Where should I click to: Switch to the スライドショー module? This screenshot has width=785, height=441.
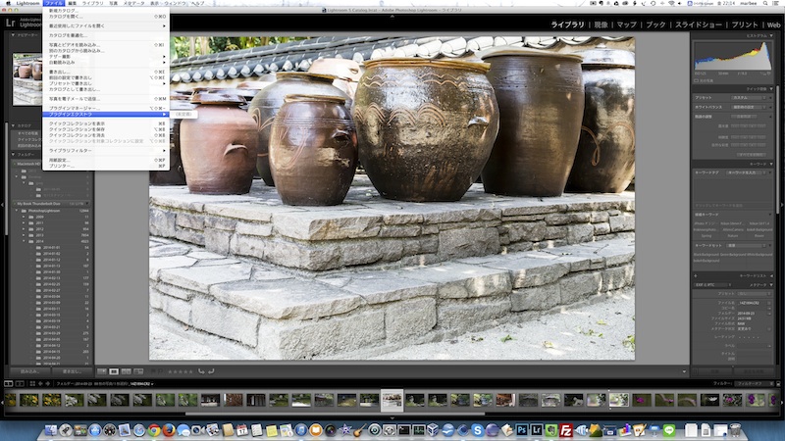(x=699, y=24)
